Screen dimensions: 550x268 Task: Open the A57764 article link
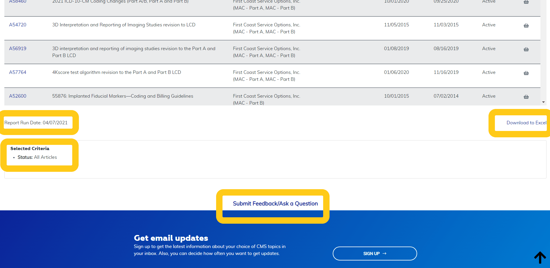point(18,72)
